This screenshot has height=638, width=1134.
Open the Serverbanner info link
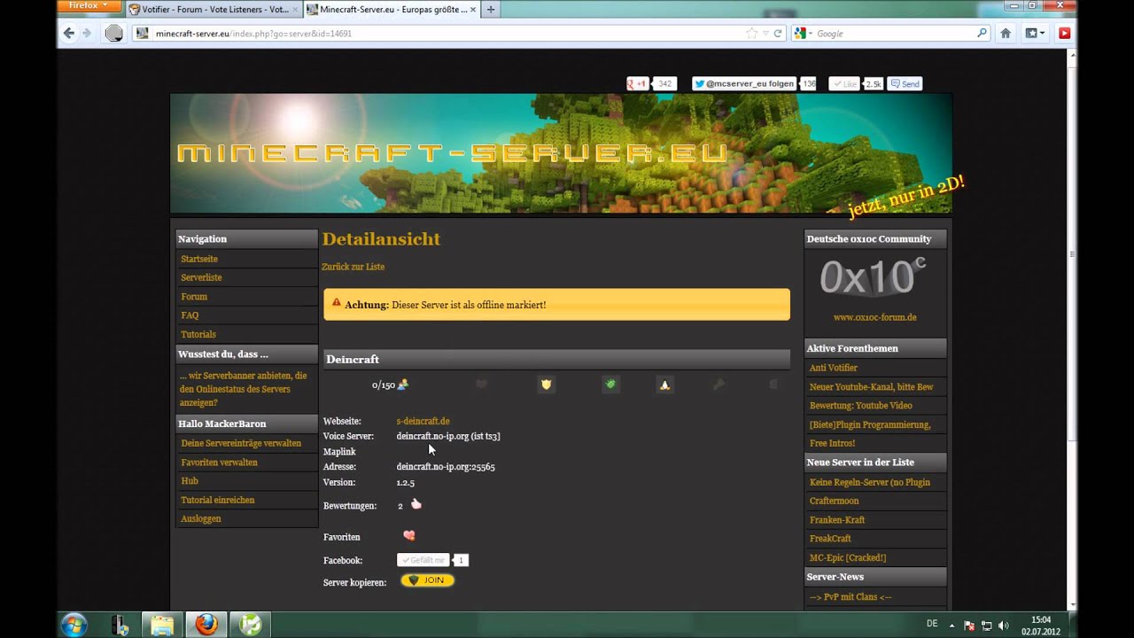(243, 389)
